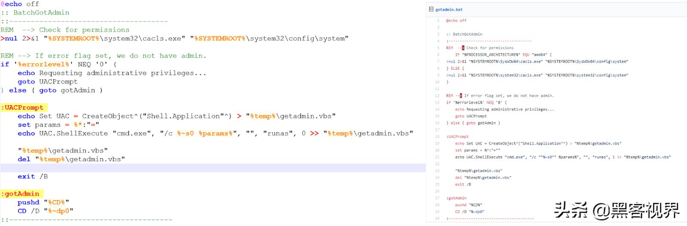Click line number 6 in gotadmin.bat viewer
Image resolution: width=687 pixels, height=226 pixels.
point(438,55)
